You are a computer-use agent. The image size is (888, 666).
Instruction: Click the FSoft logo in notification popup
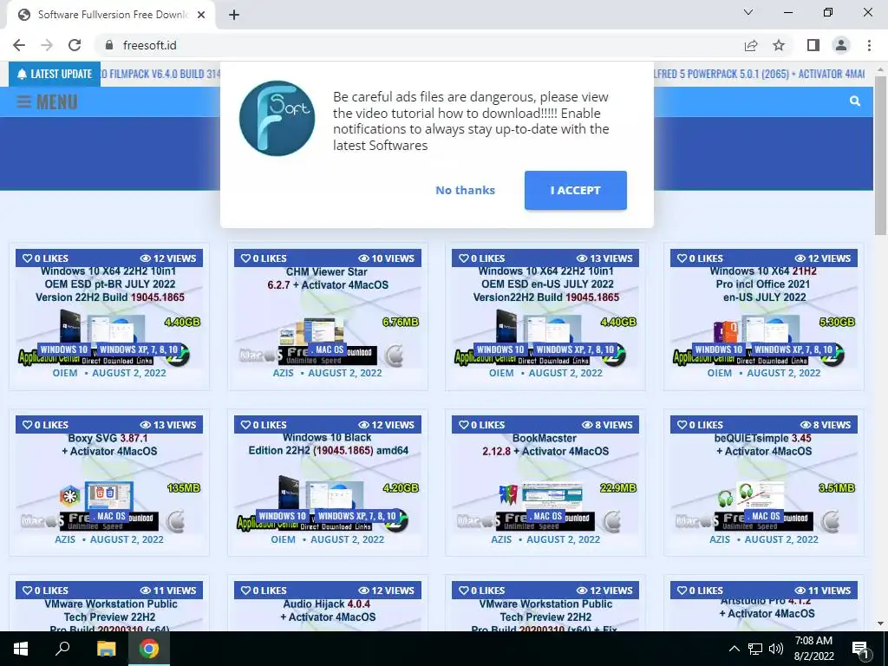[x=277, y=118]
